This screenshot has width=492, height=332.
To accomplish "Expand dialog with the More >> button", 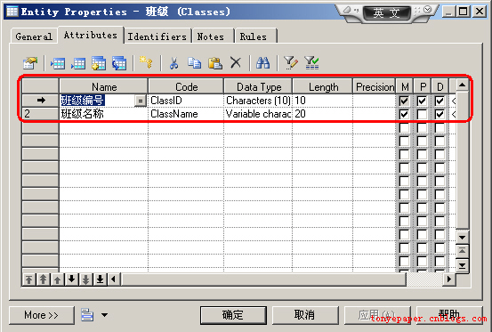I will point(42,315).
